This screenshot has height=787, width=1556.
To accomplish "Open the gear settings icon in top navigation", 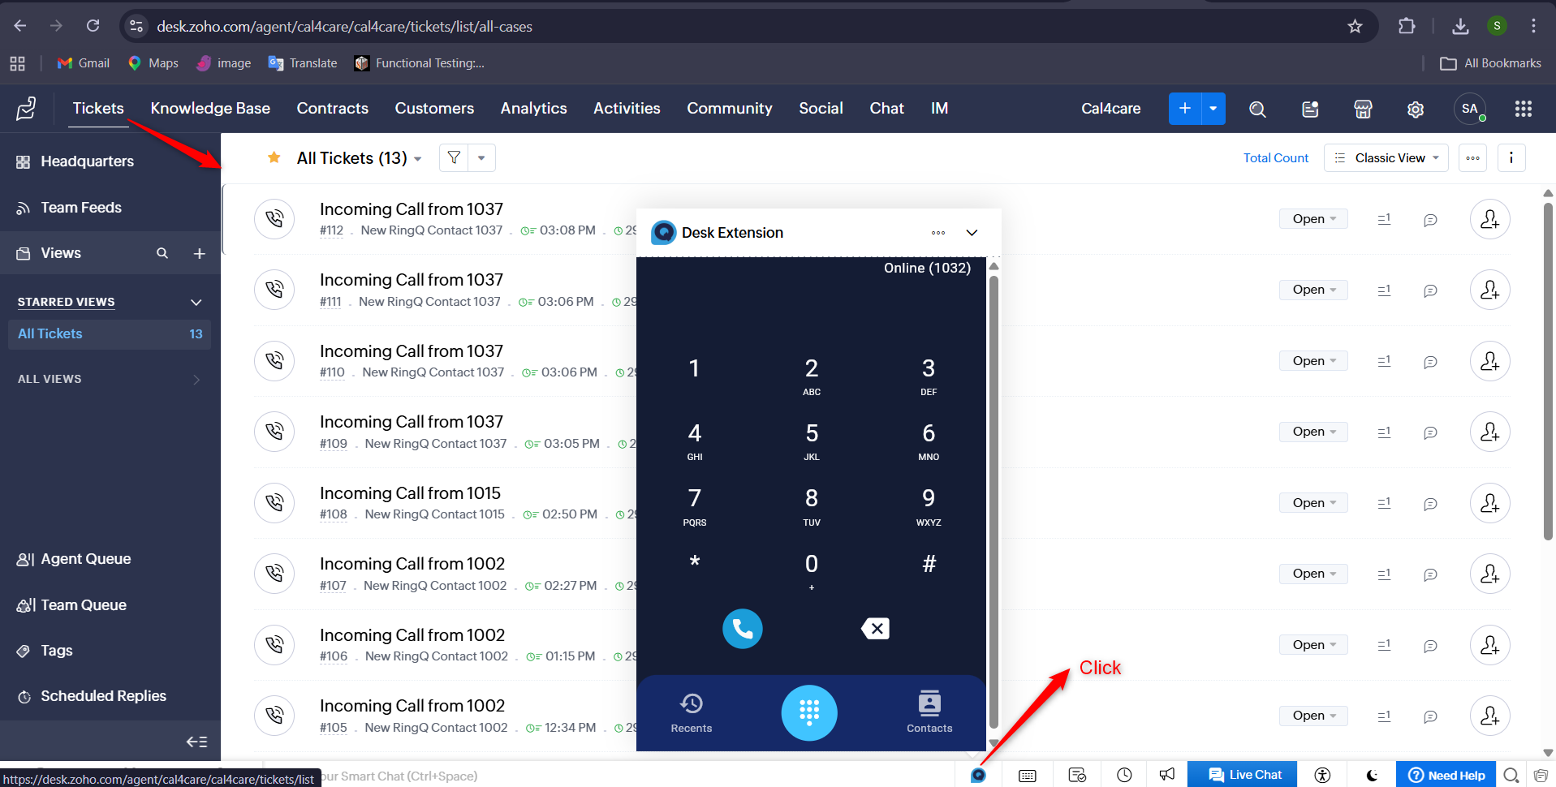I will tap(1416, 109).
